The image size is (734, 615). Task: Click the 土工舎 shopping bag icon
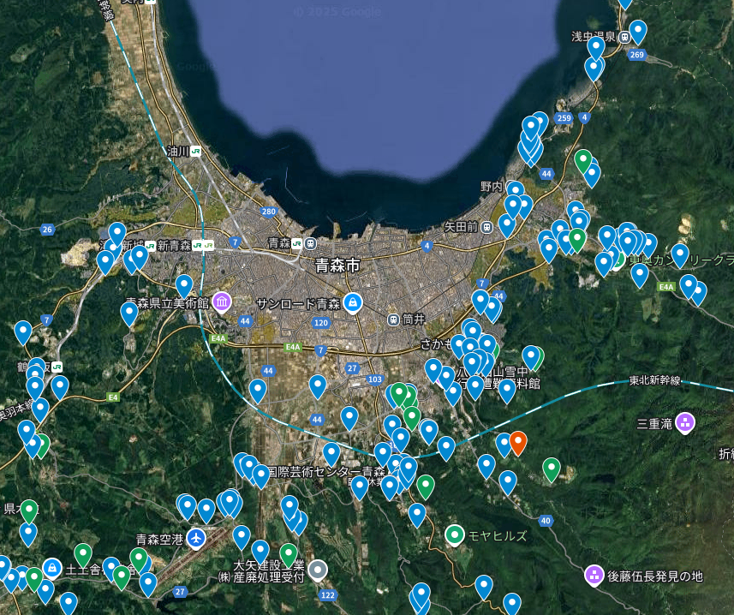coord(52,568)
